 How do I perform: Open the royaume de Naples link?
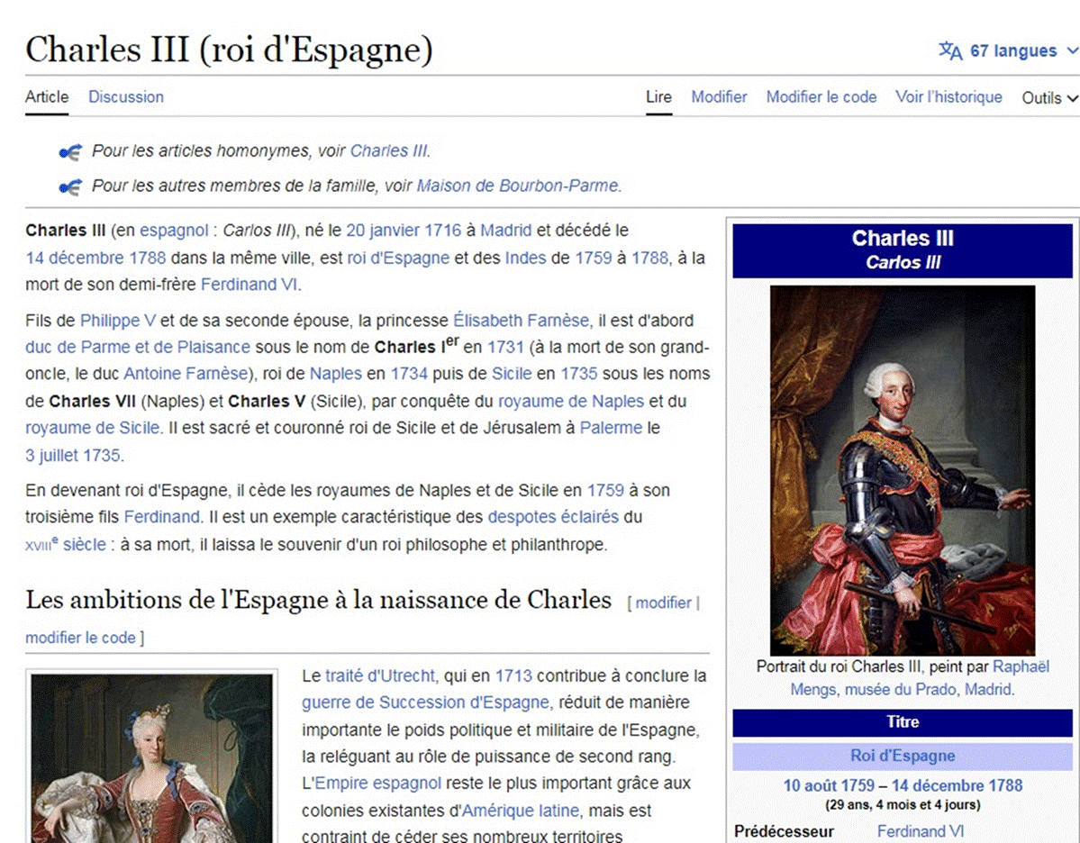(571, 402)
